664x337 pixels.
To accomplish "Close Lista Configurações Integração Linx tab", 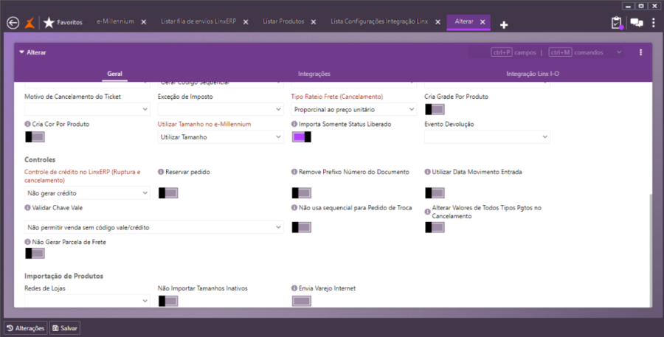I will point(438,21).
